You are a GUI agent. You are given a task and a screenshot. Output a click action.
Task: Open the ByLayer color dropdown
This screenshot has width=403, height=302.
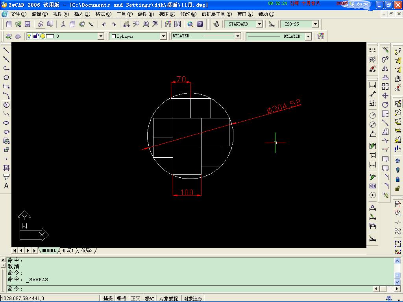tap(163, 36)
